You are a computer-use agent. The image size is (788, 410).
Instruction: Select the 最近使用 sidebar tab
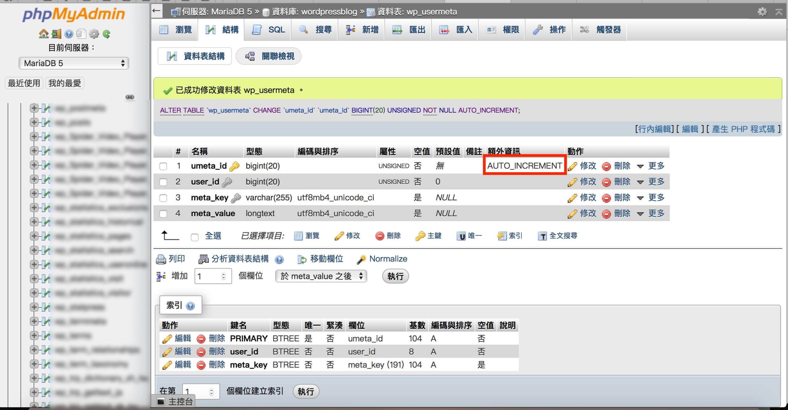24,83
